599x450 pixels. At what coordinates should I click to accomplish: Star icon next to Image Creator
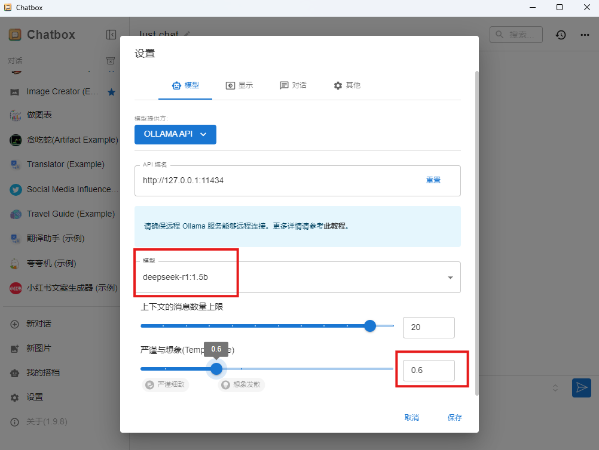coord(112,92)
